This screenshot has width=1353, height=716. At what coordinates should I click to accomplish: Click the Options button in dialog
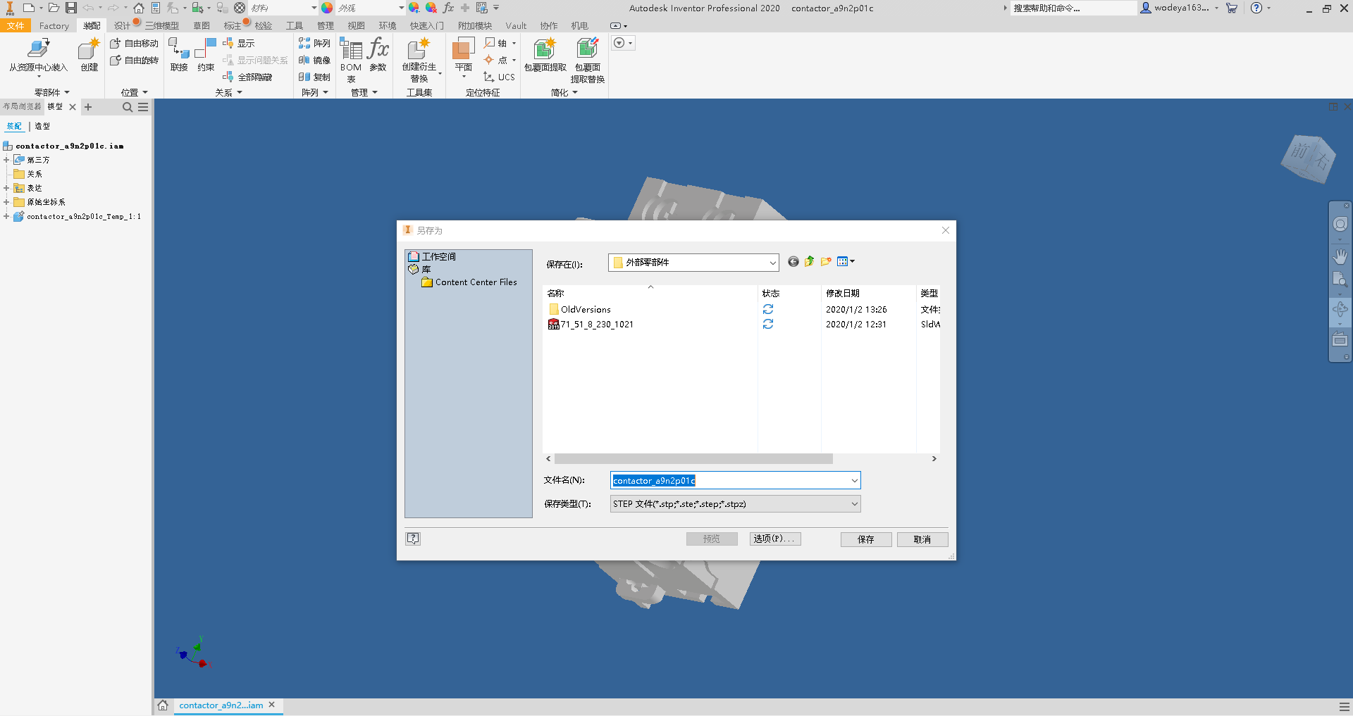774,539
